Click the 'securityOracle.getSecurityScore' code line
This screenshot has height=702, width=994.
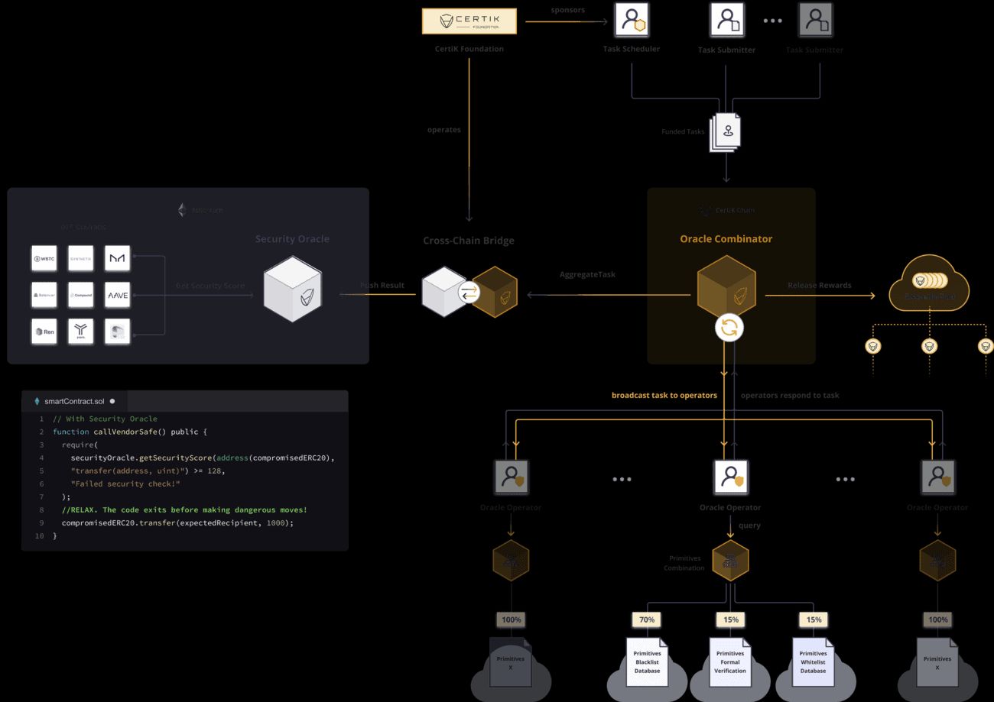203,458
